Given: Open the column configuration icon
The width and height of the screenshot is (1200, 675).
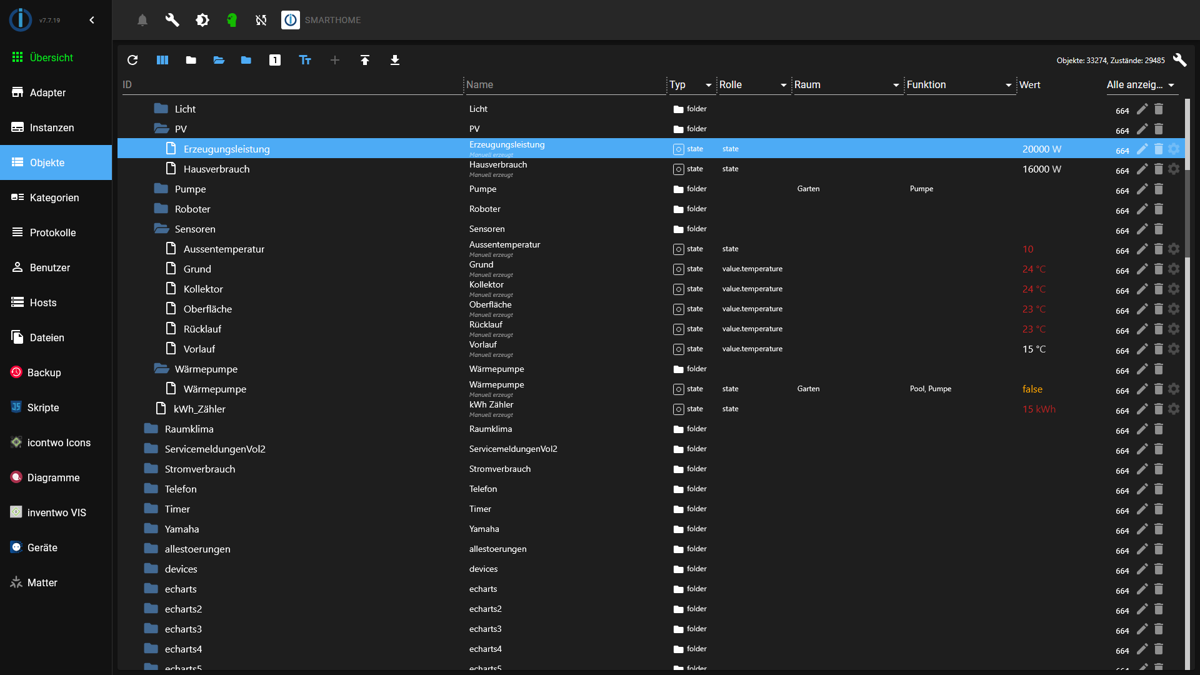Looking at the screenshot, I should click(162, 60).
